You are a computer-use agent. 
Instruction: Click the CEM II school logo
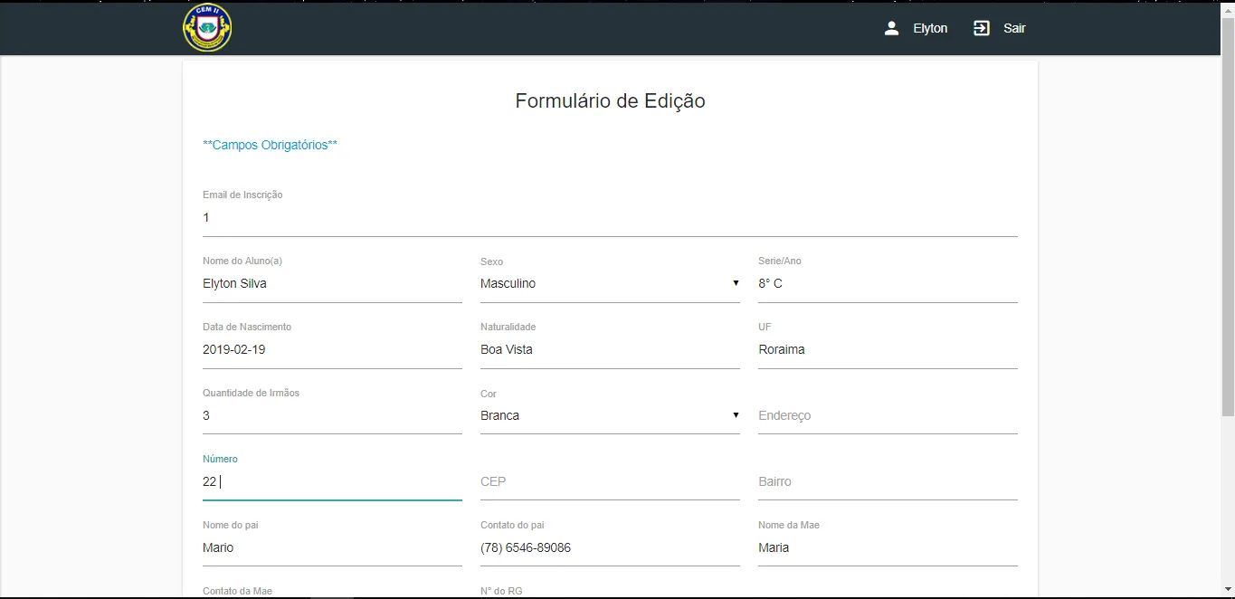tap(207, 28)
